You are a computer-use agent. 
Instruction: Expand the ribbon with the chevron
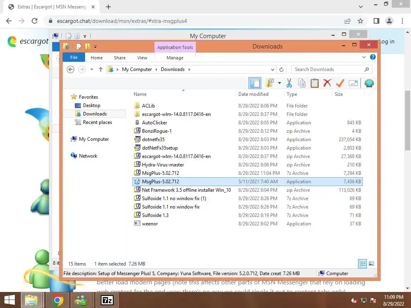click(x=364, y=57)
